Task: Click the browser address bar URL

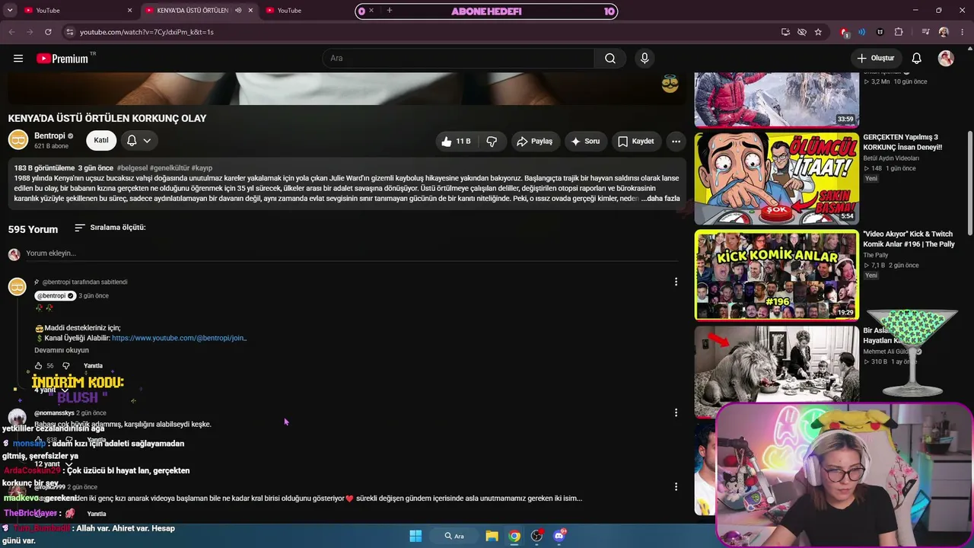Action: click(147, 32)
